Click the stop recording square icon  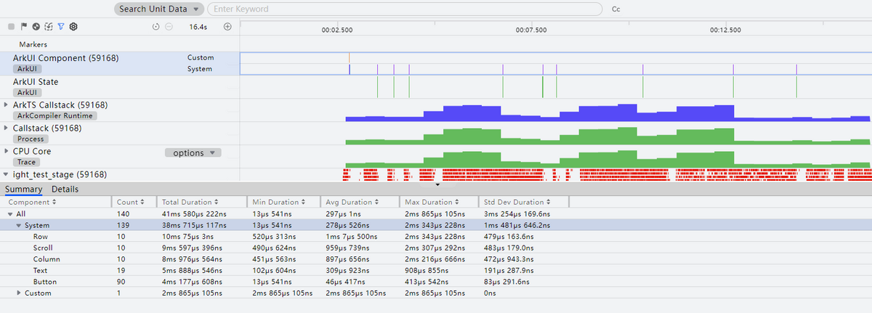click(11, 26)
